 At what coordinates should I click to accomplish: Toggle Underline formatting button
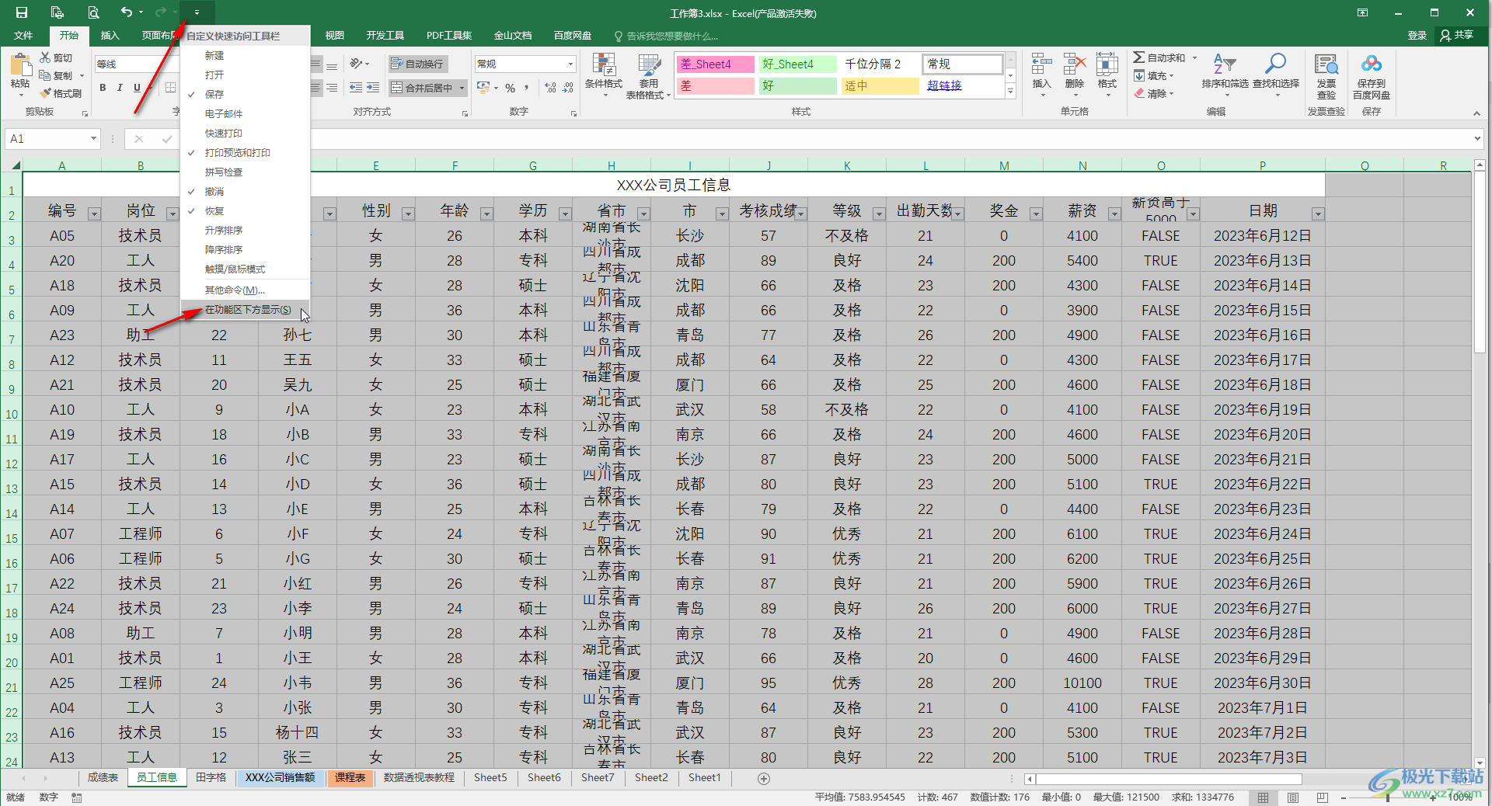137,88
